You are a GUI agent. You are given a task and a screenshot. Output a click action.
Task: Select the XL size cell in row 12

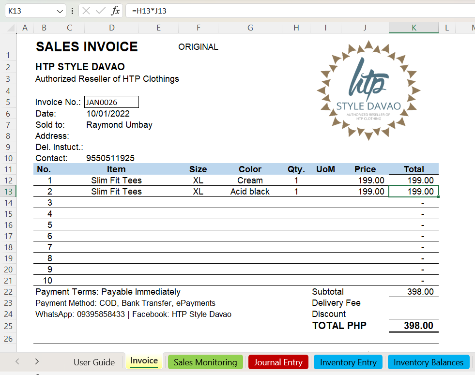coord(198,180)
